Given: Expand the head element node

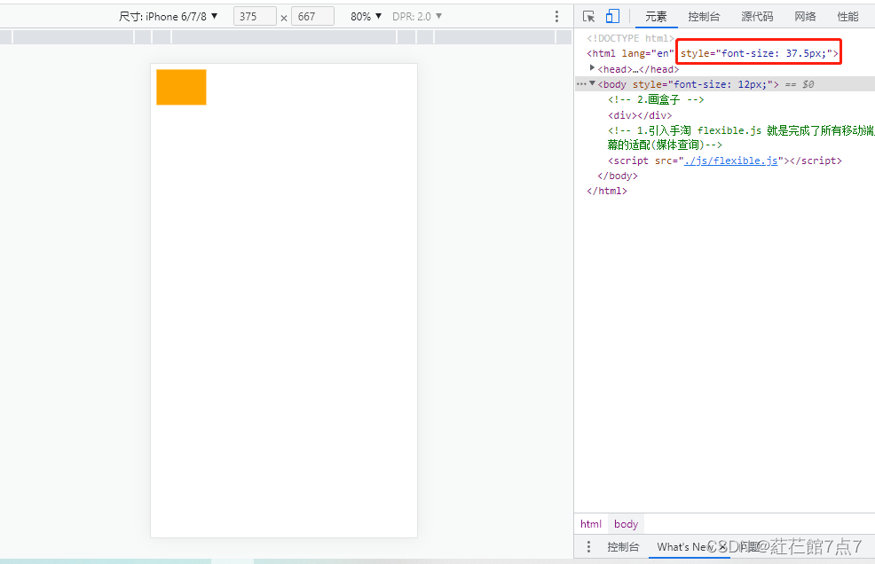Looking at the screenshot, I should click(x=593, y=68).
